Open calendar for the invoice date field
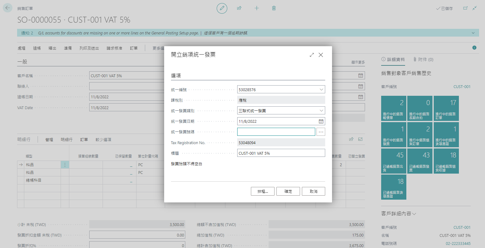The width and height of the screenshot is (485, 248). point(321,122)
